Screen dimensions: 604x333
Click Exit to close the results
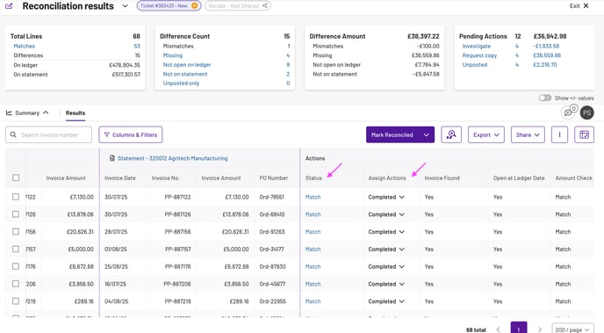point(579,6)
